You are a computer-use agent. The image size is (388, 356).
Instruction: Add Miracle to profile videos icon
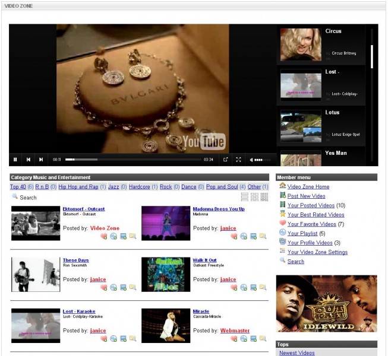point(253,338)
